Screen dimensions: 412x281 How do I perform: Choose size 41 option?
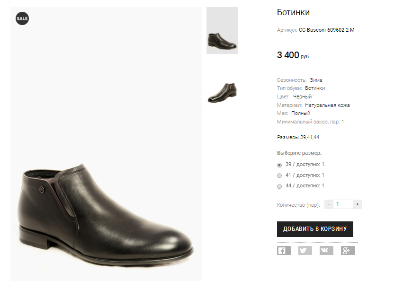pos(279,176)
